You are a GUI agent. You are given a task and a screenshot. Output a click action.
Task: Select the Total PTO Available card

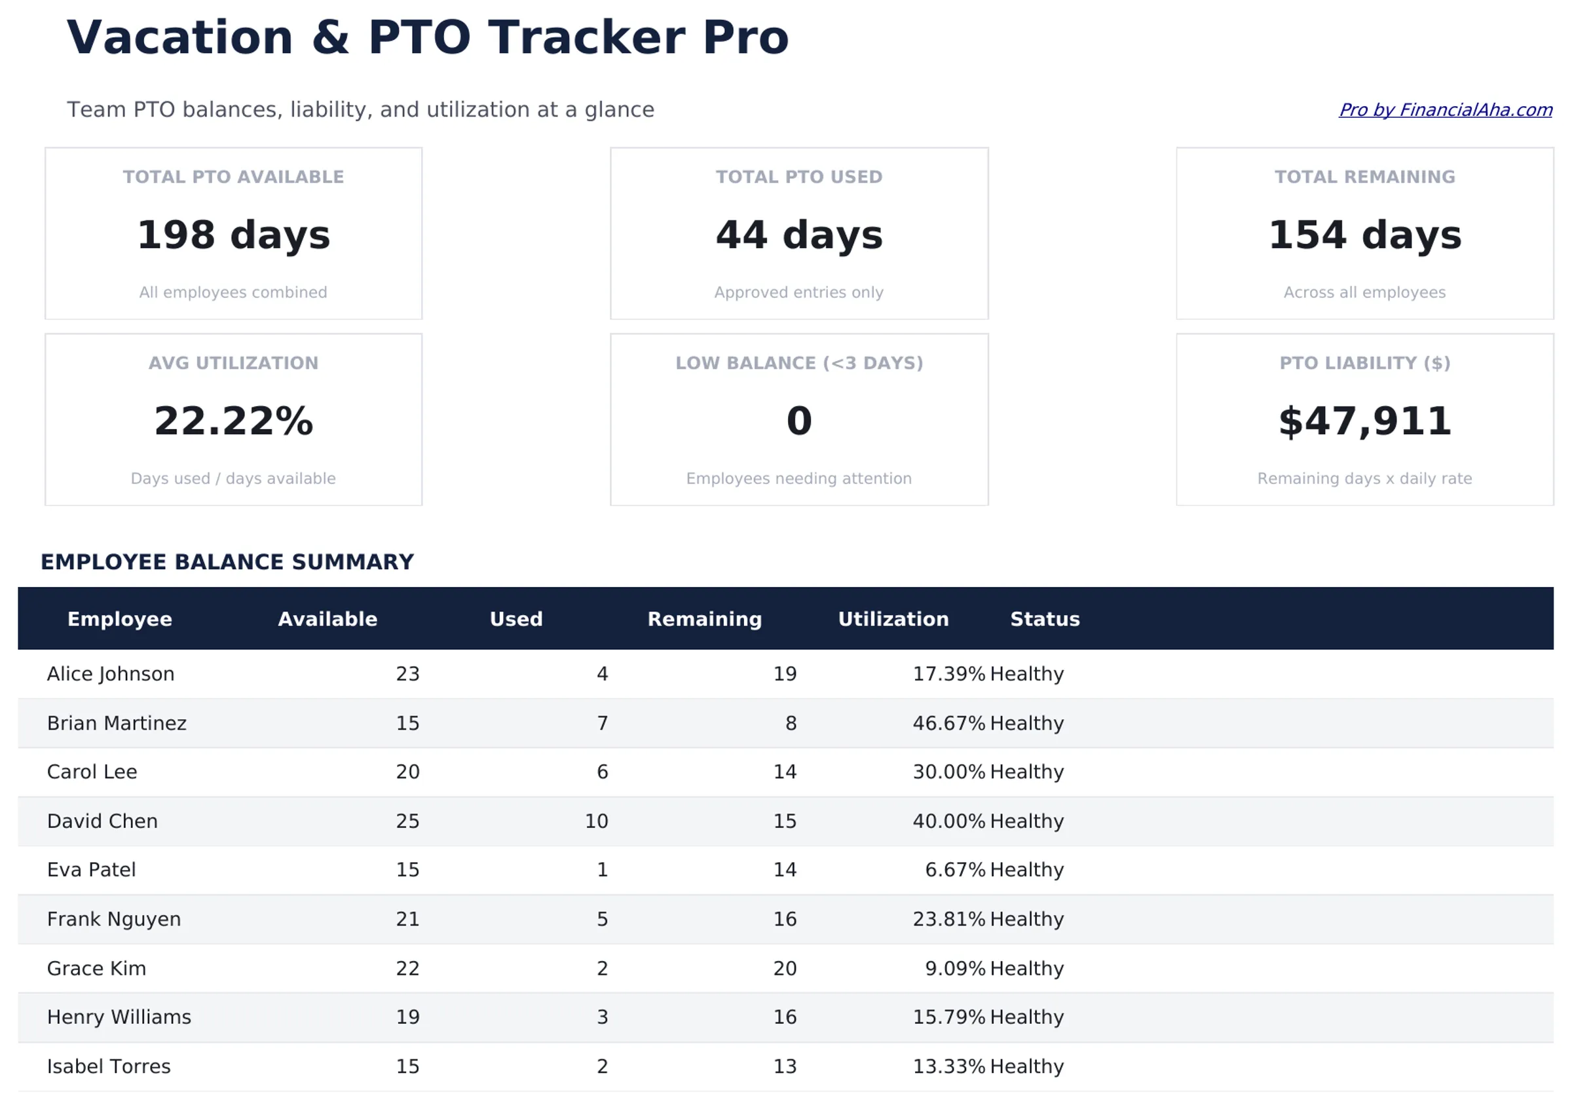click(x=233, y=233)
